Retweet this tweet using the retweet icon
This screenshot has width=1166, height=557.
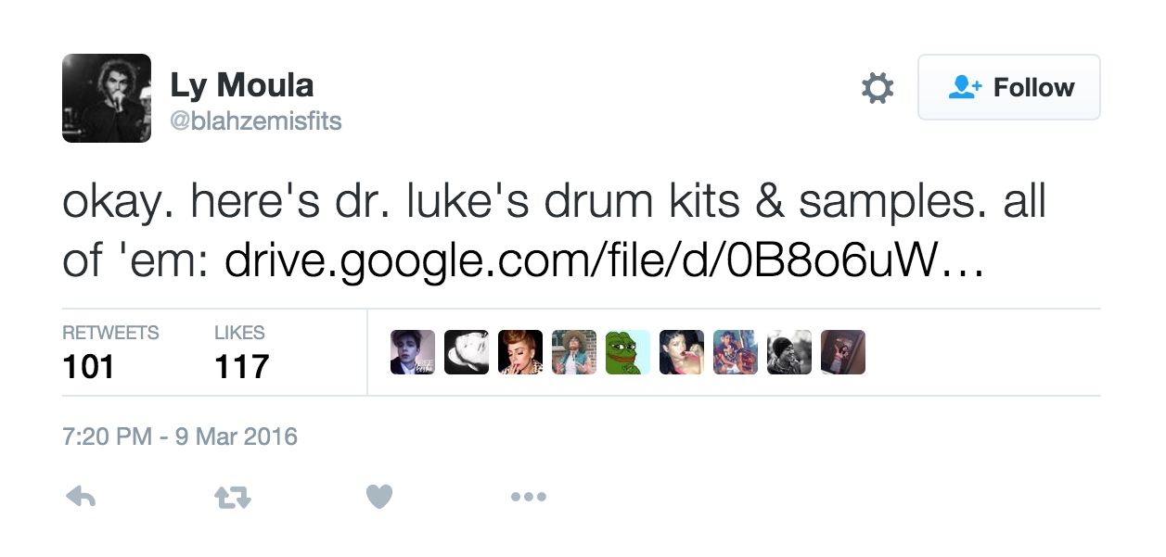click(x=232, y=498)
